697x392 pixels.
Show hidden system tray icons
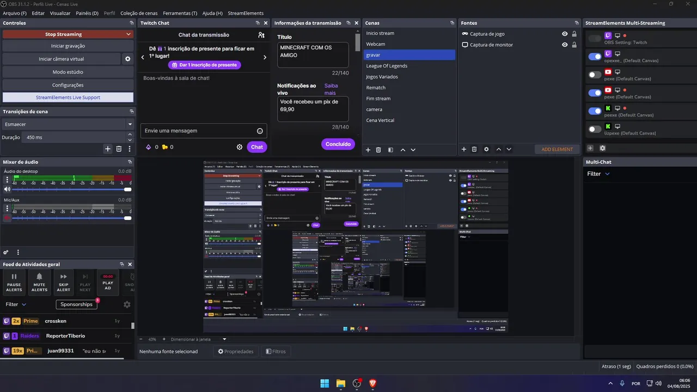[610, 383]
